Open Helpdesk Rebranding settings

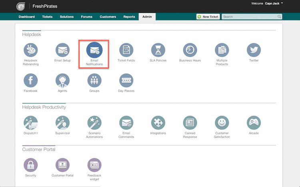[31, 50]
